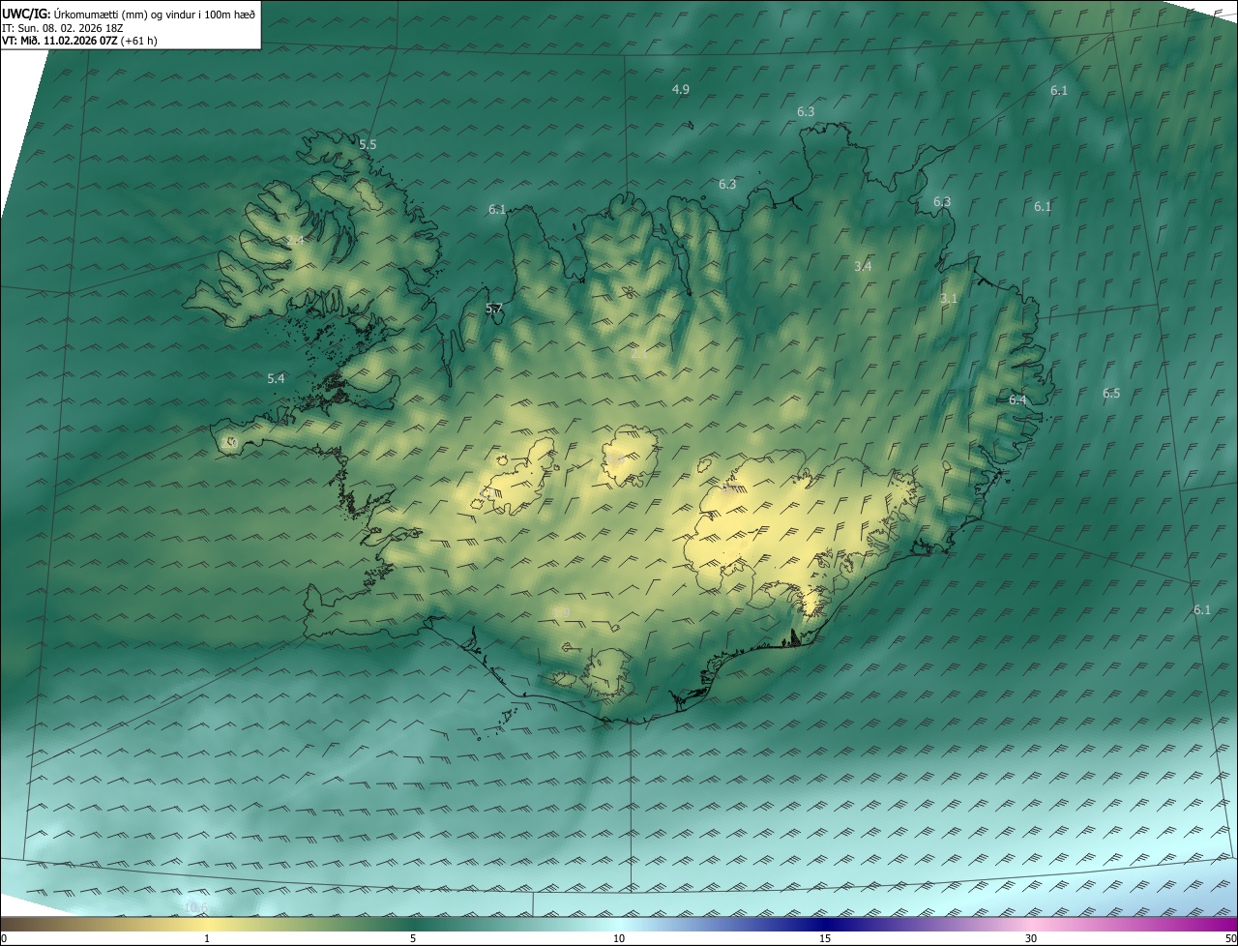Click the 4.9 value label on the map
Image resolution: width=1238 pixels, height=946 pixels.
tap(681, 89)
